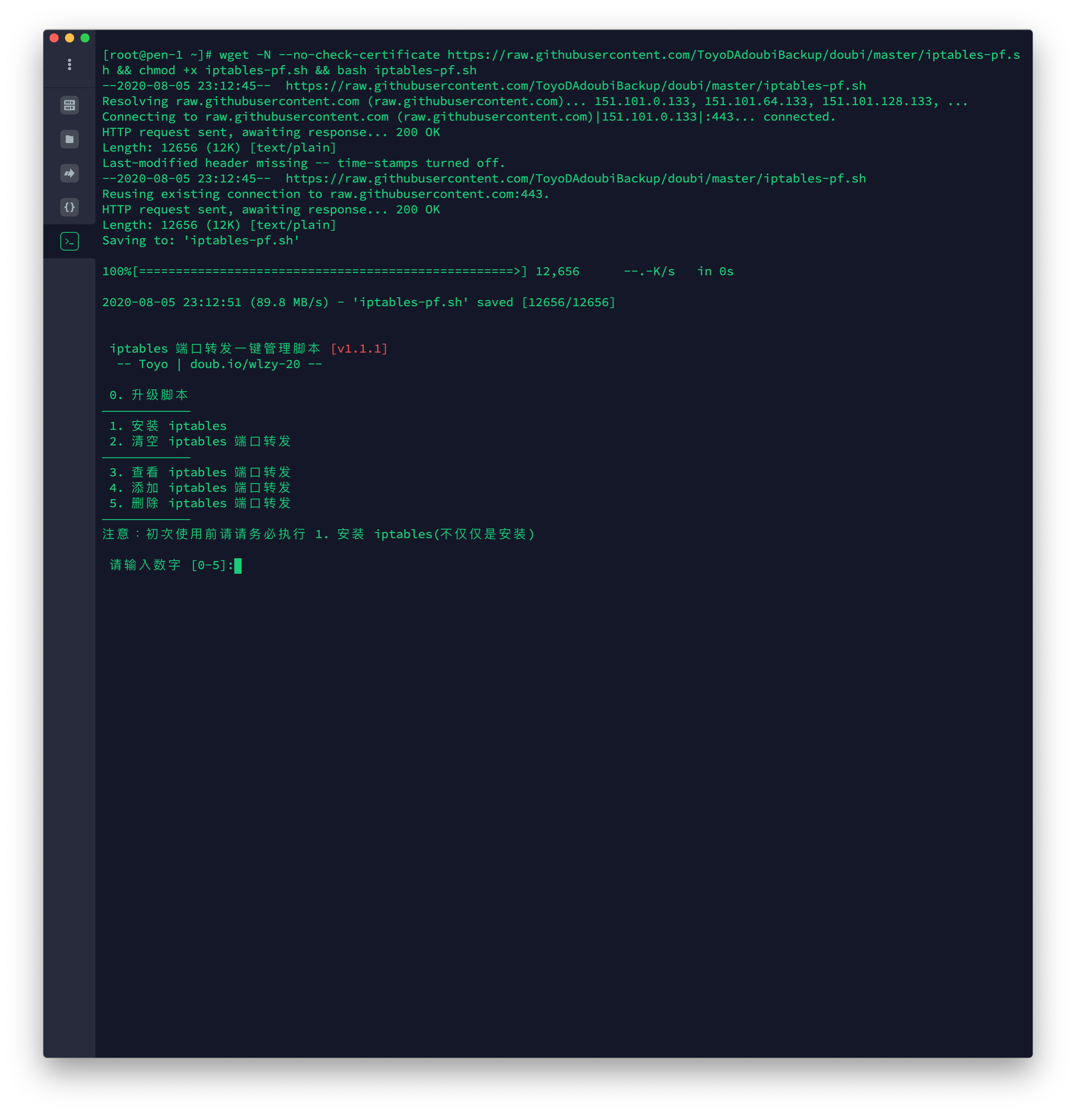The width and height of the screenshot is (1076, 1115).
Task: Click the 100% download progress bar line
Action: click(x=417, y=271)
